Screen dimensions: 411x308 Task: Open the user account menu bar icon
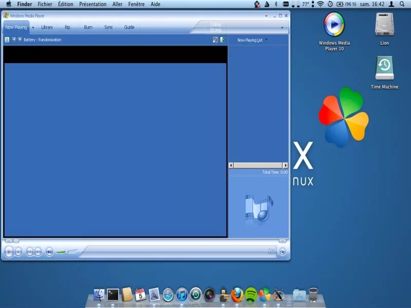click(391, 4)
